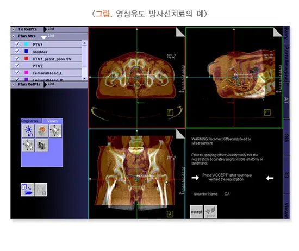This screenshot has width=299, height=251.
Task: Uncheck the Bladder structure
Action: [17, 51]
